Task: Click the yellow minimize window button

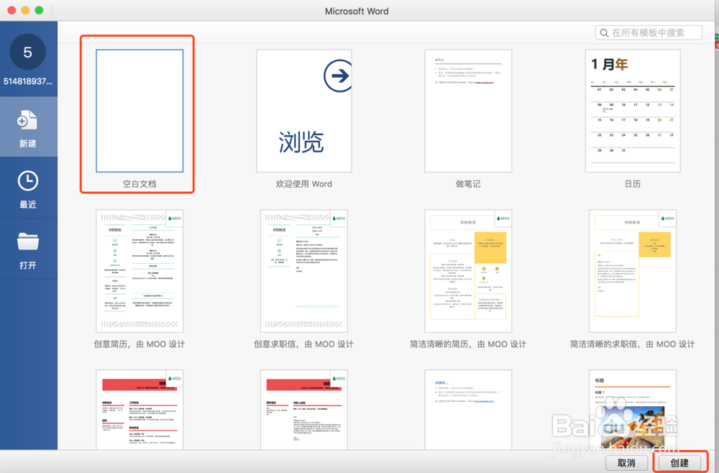Action: (x=25, y=10)
